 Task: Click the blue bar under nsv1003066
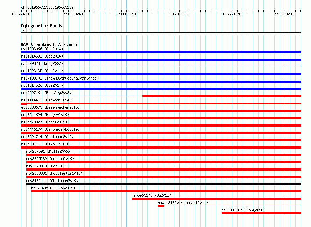click(x=161, y=52)
